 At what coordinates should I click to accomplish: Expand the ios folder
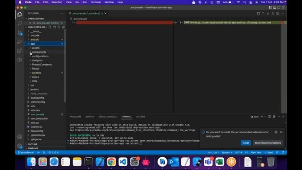click(x=45, y=85)
